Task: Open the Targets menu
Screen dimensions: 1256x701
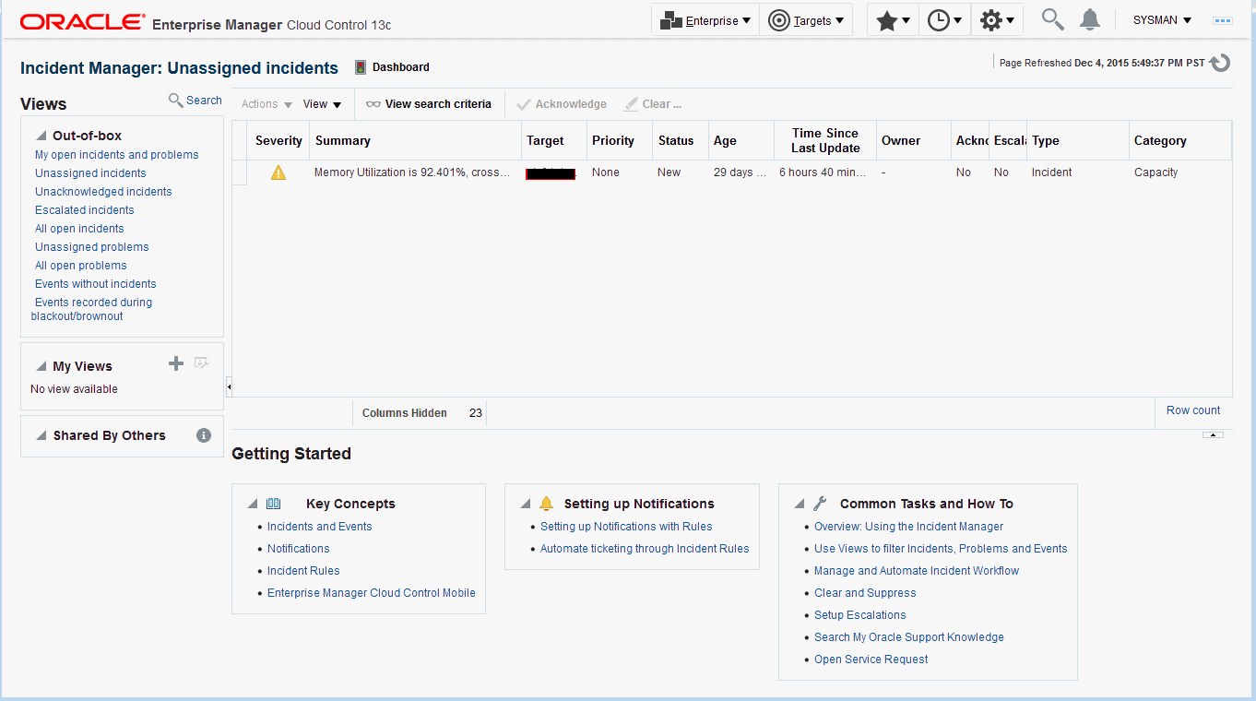Action: coord(806,20)
